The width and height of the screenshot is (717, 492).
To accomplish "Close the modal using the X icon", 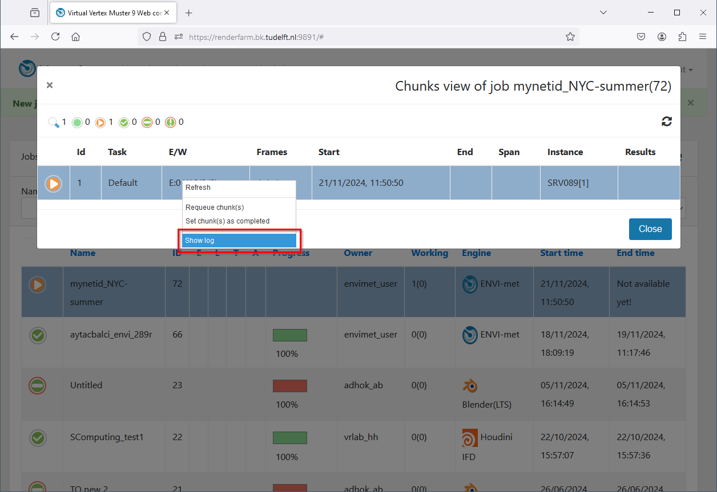I will (x=50, y=85).
